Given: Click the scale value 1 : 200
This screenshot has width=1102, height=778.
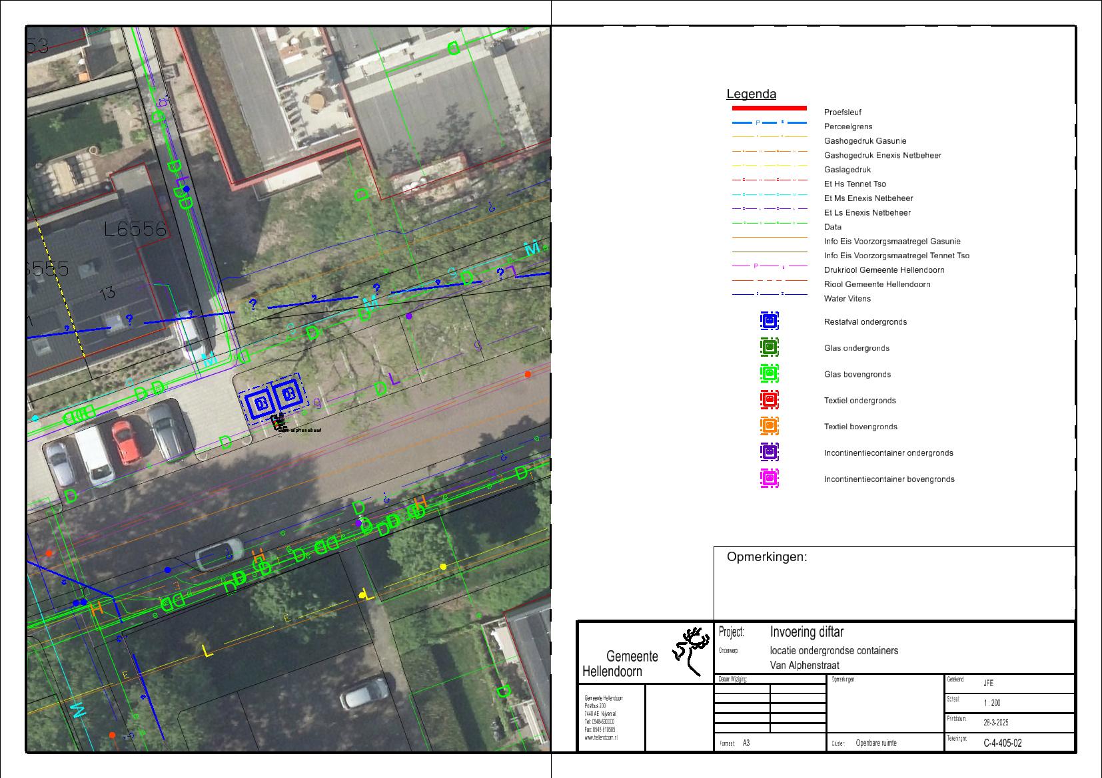Looking at the screenshot, I should click(991, 703).
